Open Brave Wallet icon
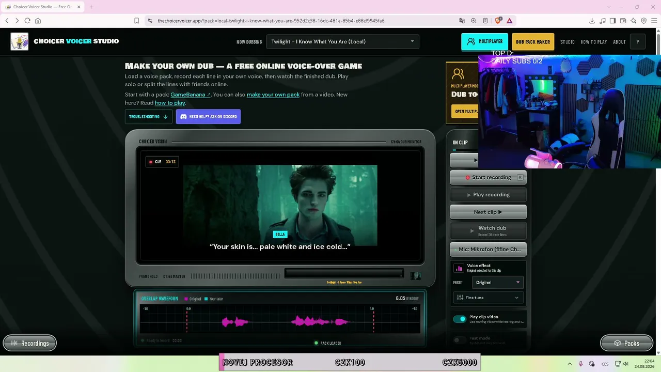Image resolution: width=661 pixels, height=372 pixels. pos(623,21)
